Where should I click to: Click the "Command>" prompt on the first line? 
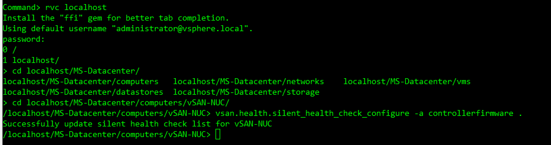click(x=22, y=7)
